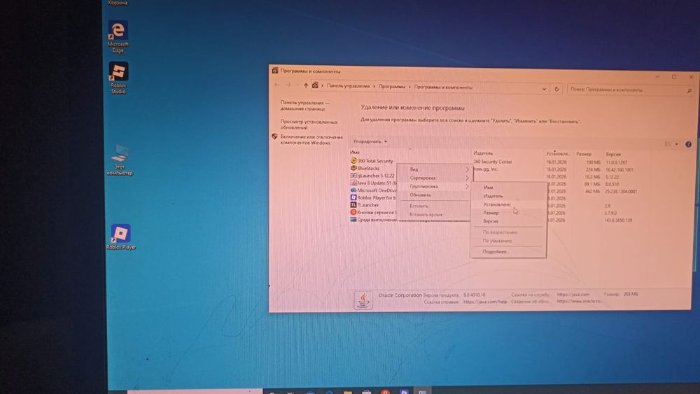This screenshot has height=394, width=700.
Task: Click the Java 8 Update program icon
Action: [x=353, y=183]
